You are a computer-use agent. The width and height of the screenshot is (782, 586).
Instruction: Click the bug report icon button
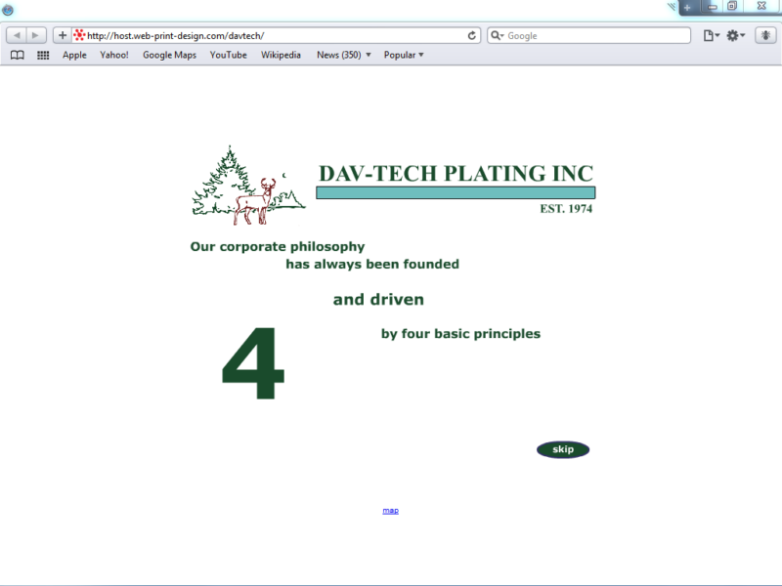point(765,35)
